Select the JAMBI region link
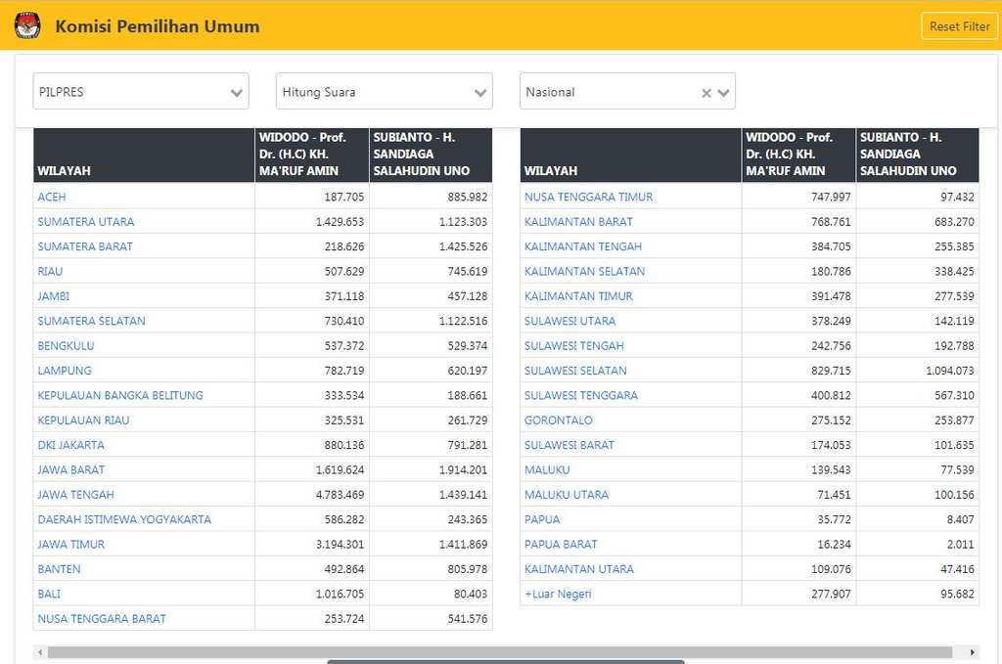This screenshot has width=1002, height=664. 54,296
